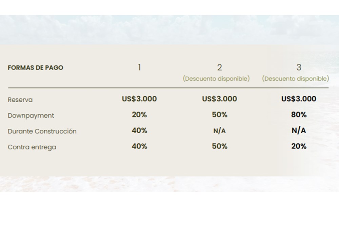Click US$3.000 reserva in plan 2
Image resolution: width=339 pixels, height=226 pixels.
(x=219, y=99)
